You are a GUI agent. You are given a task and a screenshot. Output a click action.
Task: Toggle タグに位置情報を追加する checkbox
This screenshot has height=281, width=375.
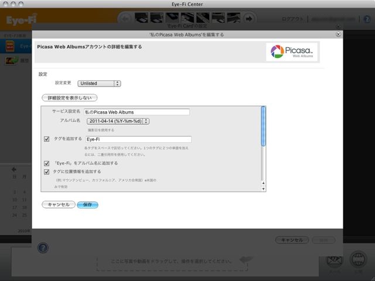click(x=47, y=172)
